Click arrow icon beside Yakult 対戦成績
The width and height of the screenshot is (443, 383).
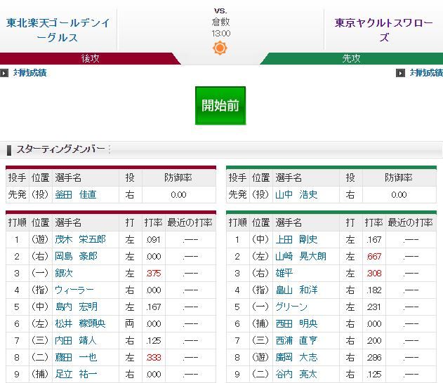pyautogui.click(x=400, y=73)
